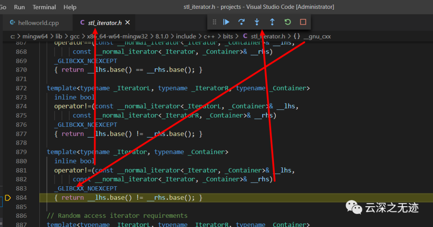Screen dimensions: 433x227
Task: Click __gnu_cxx namespace breadcrumb
Action: pyautogui.click(x=317, y=36)
